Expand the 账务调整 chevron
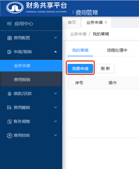Viewport: 139px width, 169px height. [56, 121]
